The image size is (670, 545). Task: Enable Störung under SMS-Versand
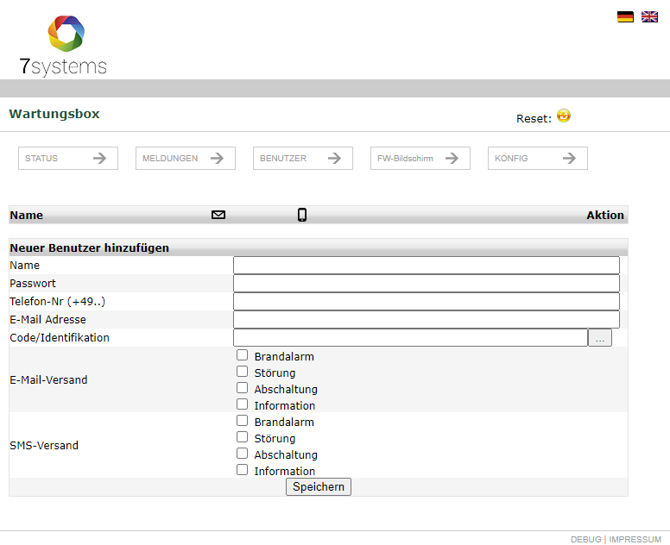click(243, 437)
